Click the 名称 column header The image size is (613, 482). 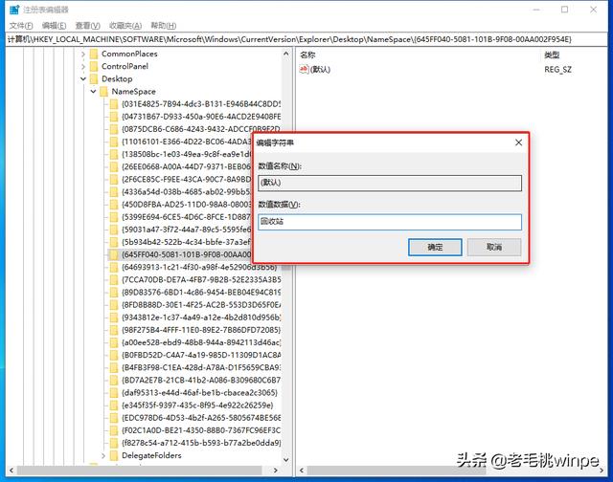pyautogui.click(x=307, y=55)
